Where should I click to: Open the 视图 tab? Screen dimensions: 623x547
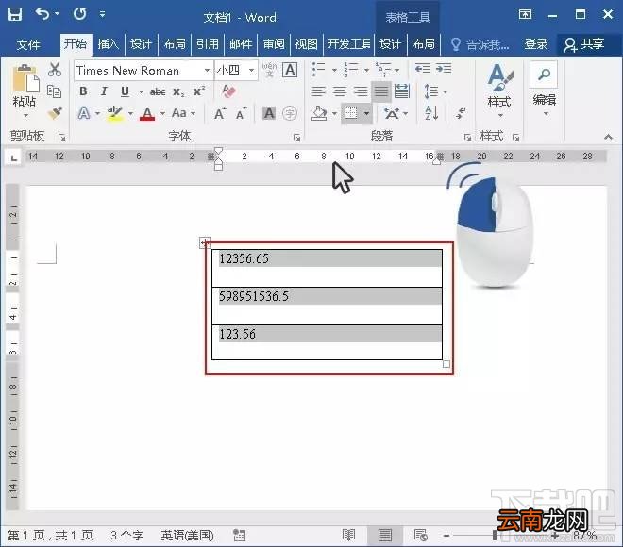click(307, 43)
